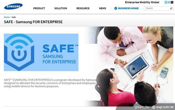Open the RESOURCE menu
Viewport: 175px width, 110px height.
click(x=83, y=8)
